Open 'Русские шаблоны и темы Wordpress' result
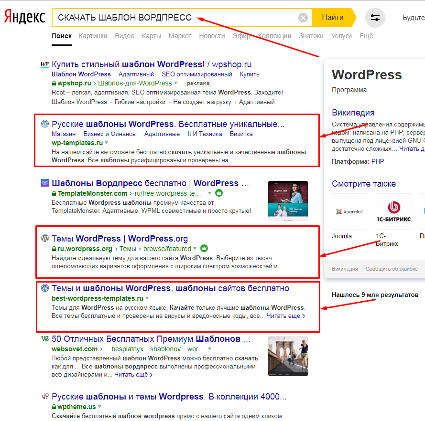Screen dimensions: 425x421 tap(169, 396)
